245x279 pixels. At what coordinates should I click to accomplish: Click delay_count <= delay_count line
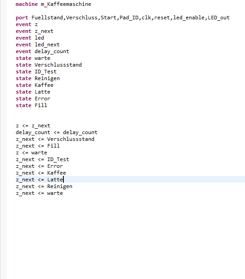[x=57, y=133]
